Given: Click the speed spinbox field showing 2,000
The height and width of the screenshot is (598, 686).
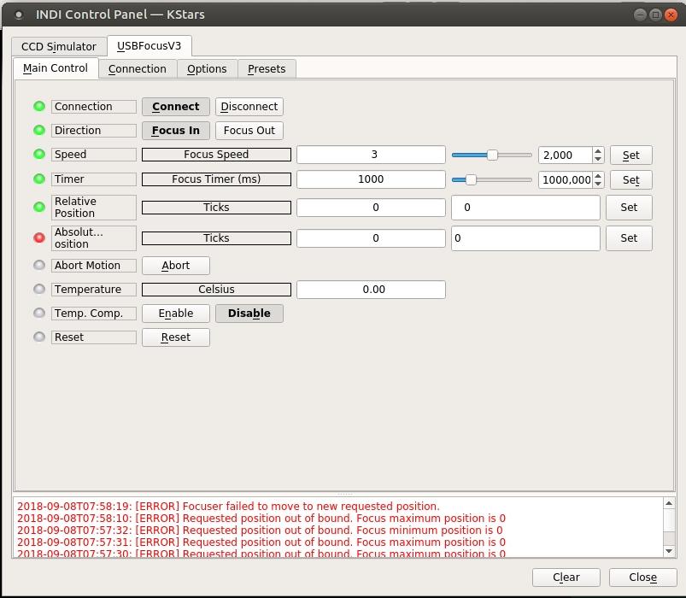Looking at the screenshot, I should point(566,155).
